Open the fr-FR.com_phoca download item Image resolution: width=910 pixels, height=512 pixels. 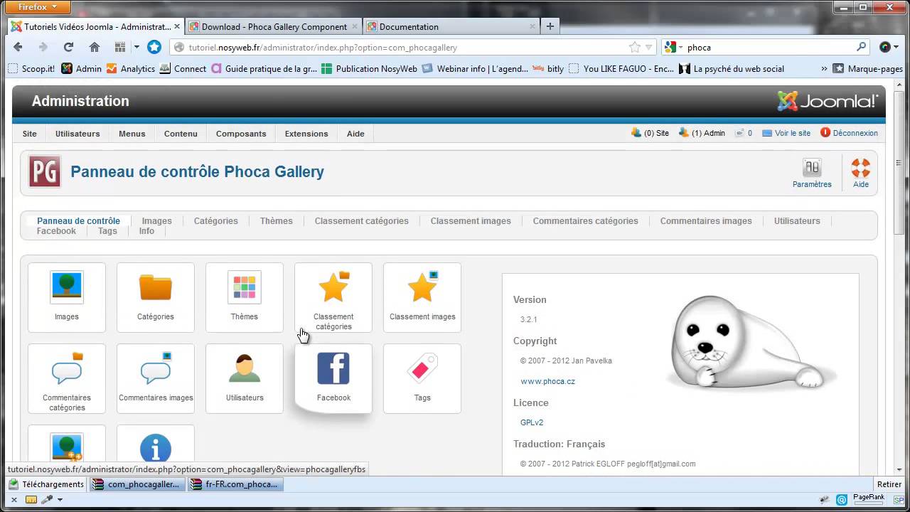tap(235, 484)
